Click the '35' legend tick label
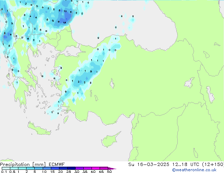Screen dimensions: 224x173 [x=85, y=172]
